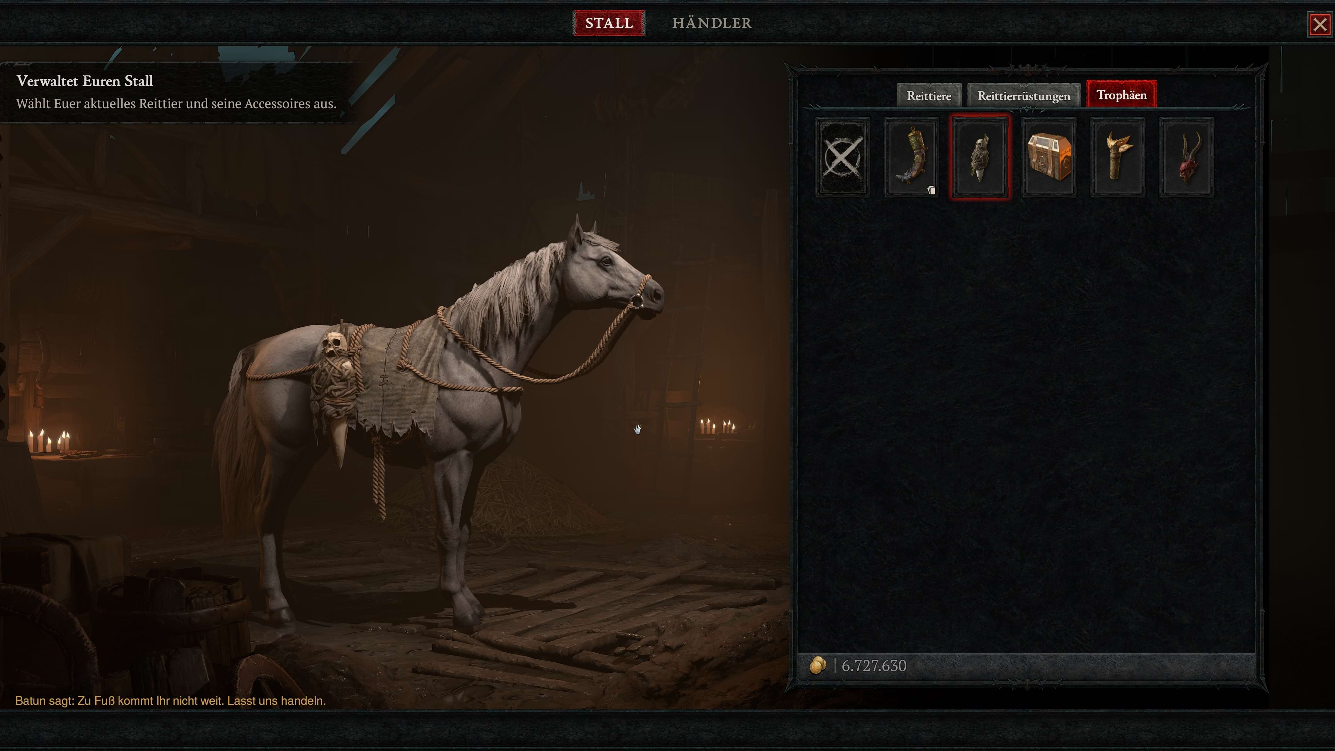The width and height of the screenshot is (1335, 751).
Task: Click the gold amount 6.727.630
Action: click(x=874, y=665)
